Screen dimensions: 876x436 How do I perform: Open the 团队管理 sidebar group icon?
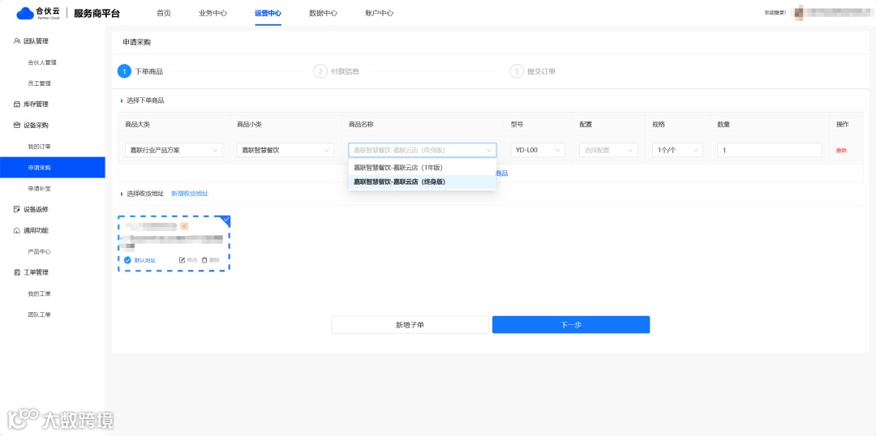17,41
